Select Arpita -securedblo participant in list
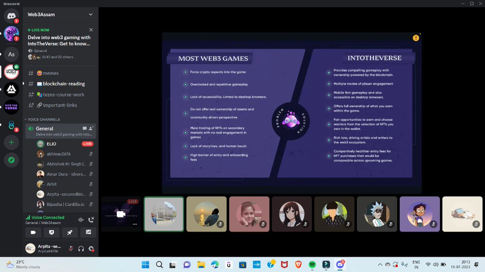The image size is (485, 272). (66, 194)
